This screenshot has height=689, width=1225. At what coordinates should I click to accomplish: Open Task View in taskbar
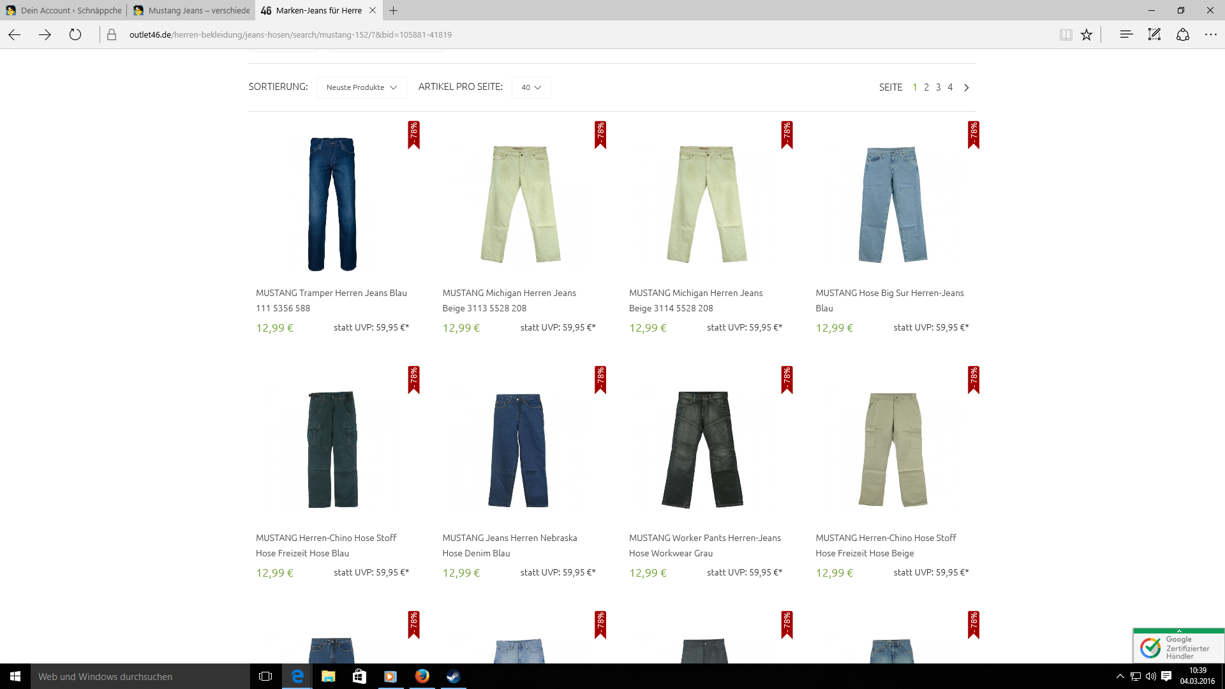coord(265,676)
